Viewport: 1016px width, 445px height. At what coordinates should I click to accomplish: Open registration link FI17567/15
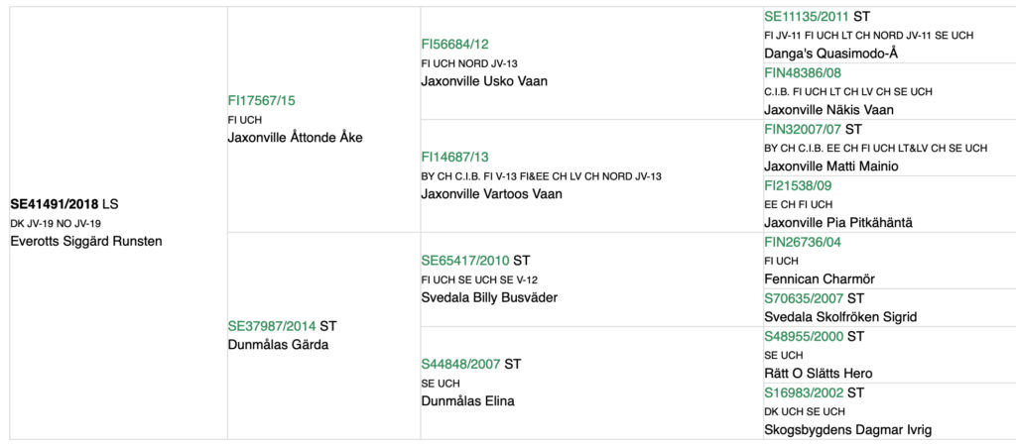261,100
